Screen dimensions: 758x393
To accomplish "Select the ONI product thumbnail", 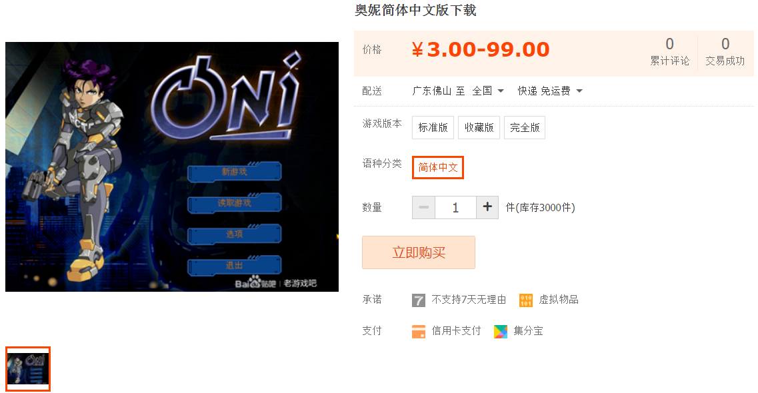I will point(28,369).
